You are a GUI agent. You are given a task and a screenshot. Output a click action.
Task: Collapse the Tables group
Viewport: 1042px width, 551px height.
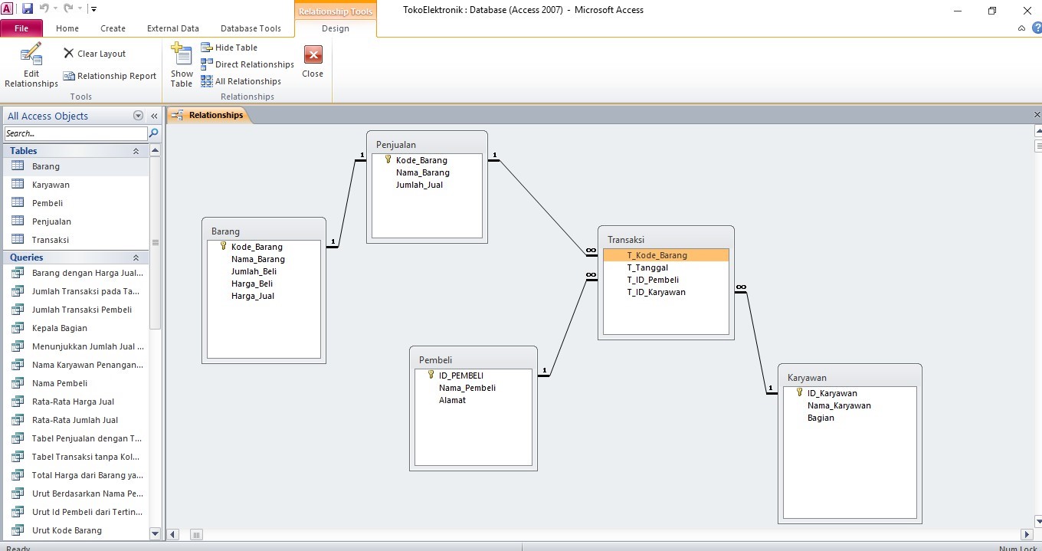pos(136,151)
